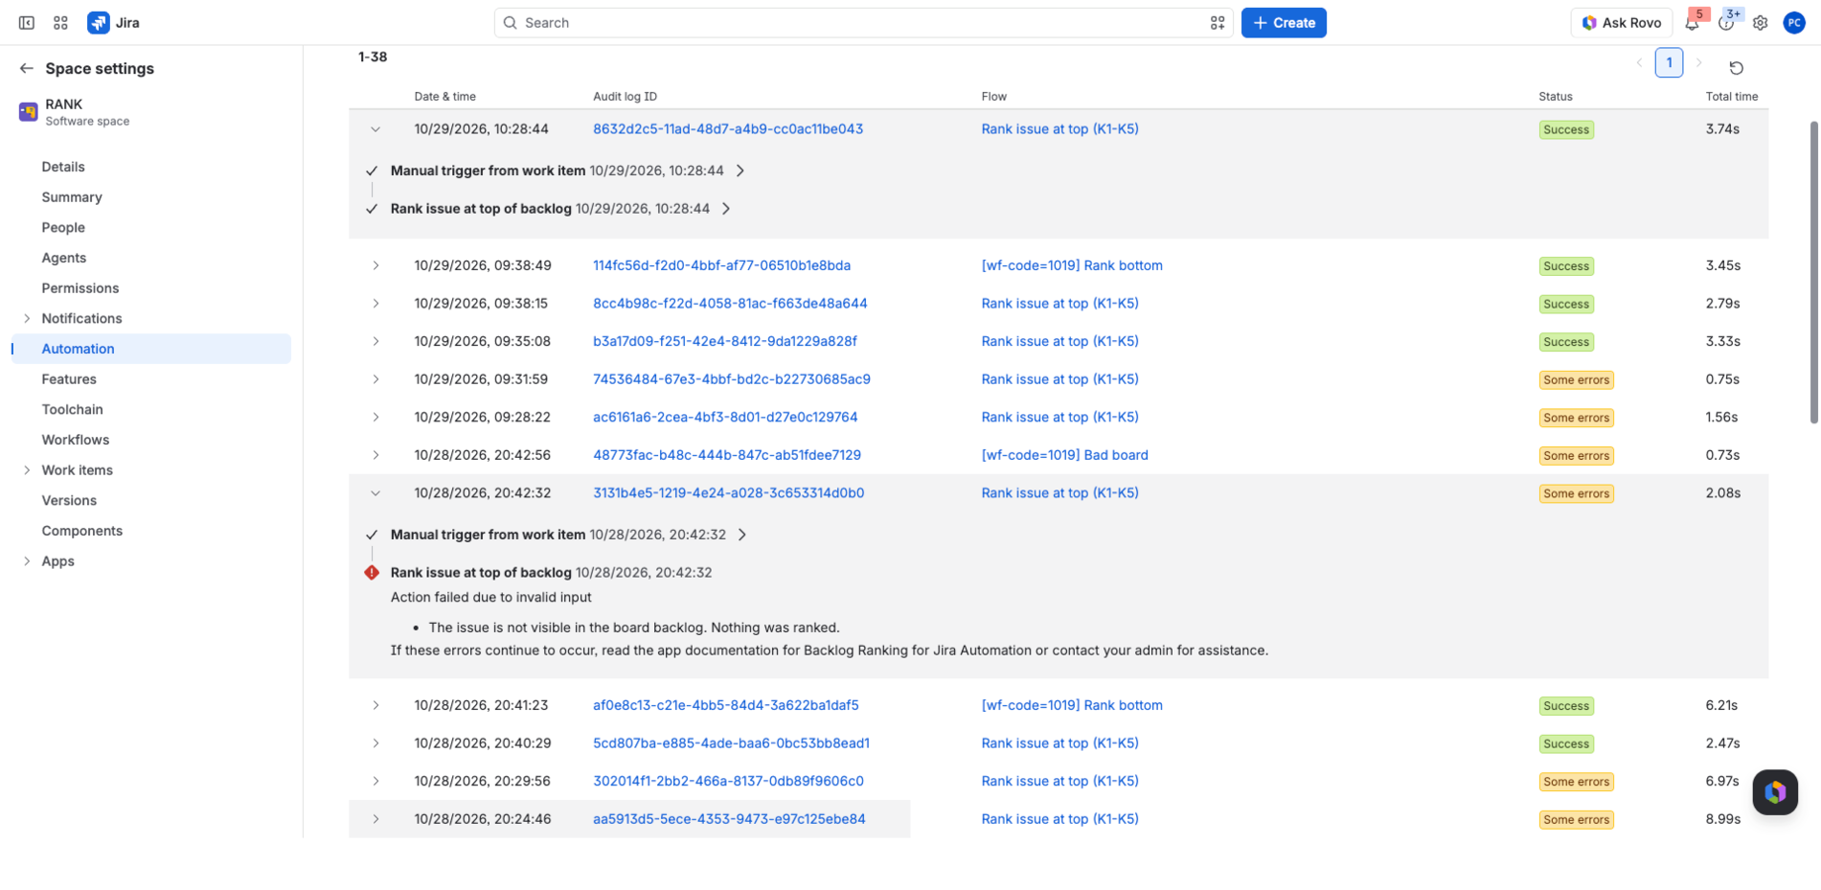Open audit log af0e8c13-c21e-4bb5-84d4-3a622ba1daf5
This screenshot has height=890, width=1821.
tap(725, 706)
